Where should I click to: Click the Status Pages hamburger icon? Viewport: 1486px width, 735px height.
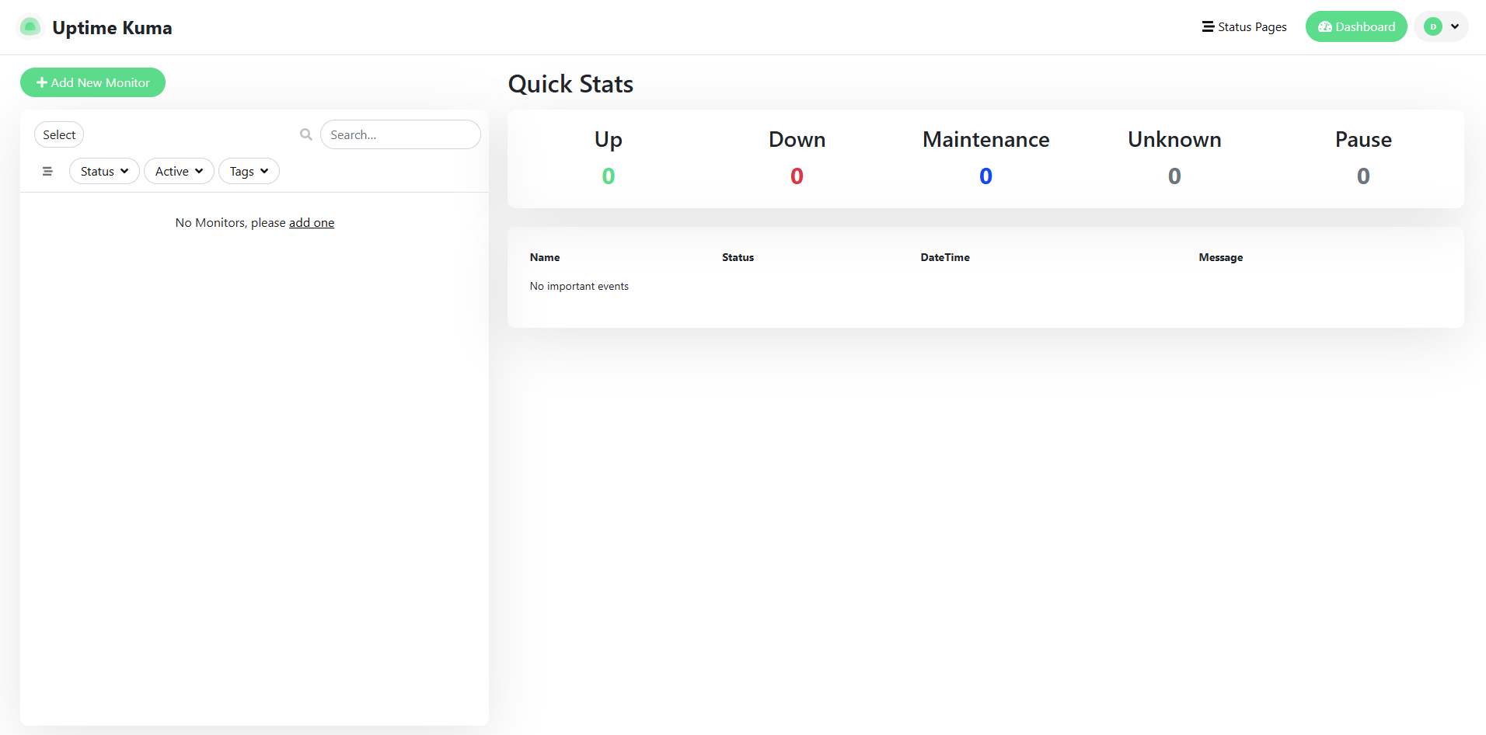point(1208,27)
